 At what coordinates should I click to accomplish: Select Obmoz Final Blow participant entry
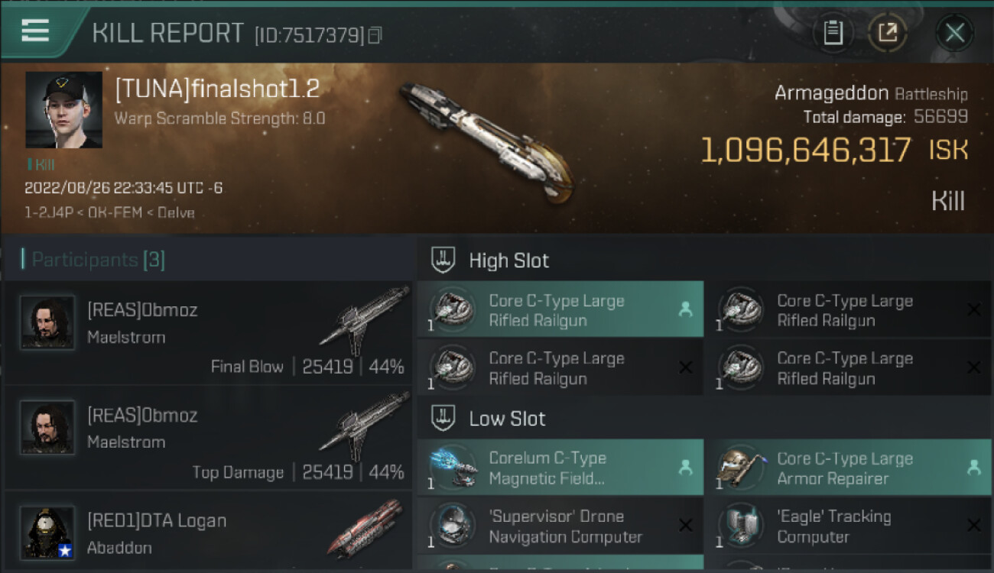tap(208, 333)
